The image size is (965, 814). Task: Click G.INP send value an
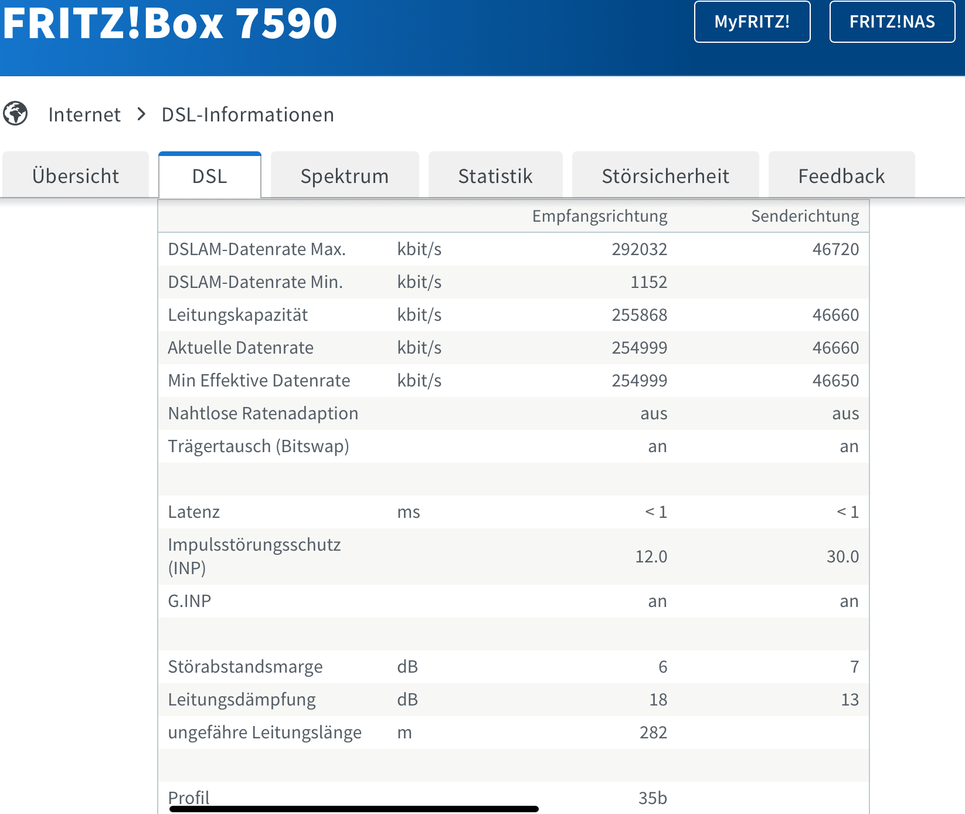coord(849,602)
